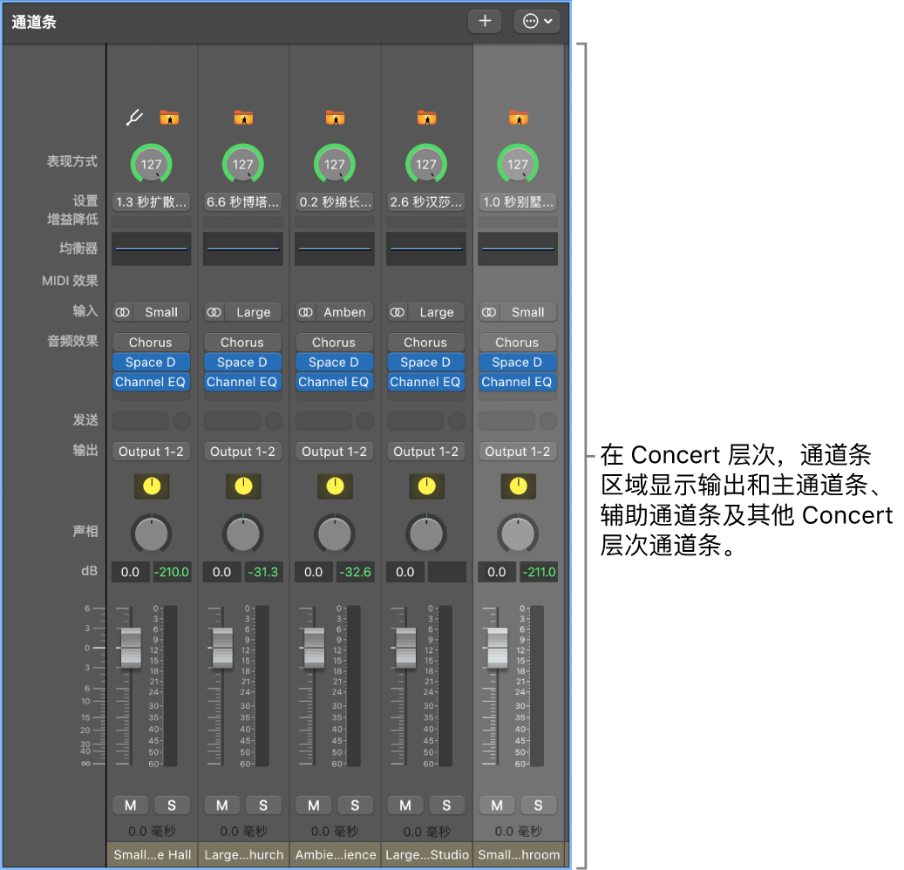Viewport: 904px width, 870px height.
Task: Open the channel strips action menu
Action: tap(537, 21)
